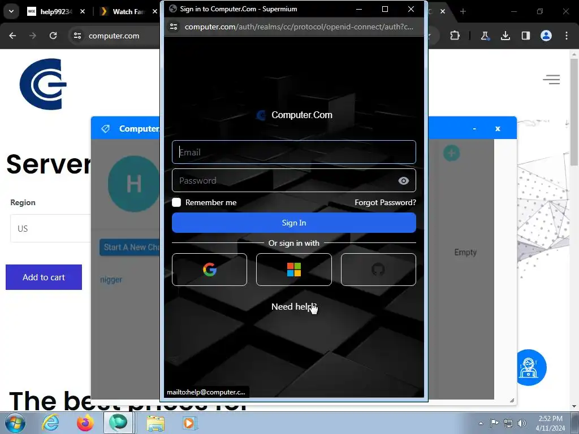Click the popup URL address text

tap(299, 27)
